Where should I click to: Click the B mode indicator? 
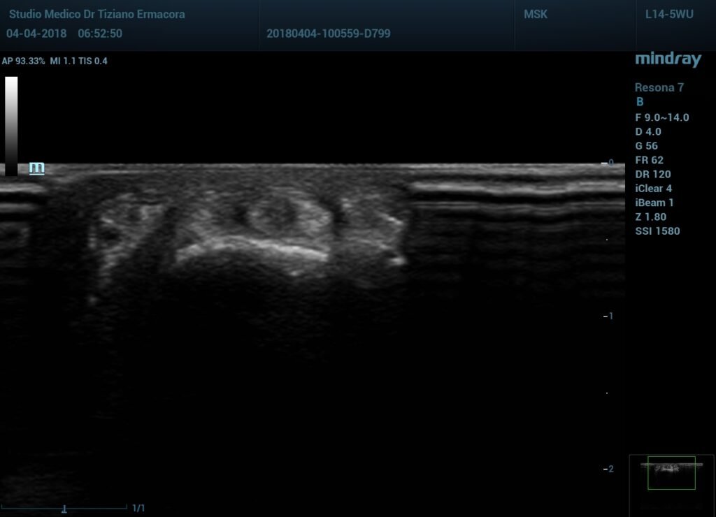point(639,102)
